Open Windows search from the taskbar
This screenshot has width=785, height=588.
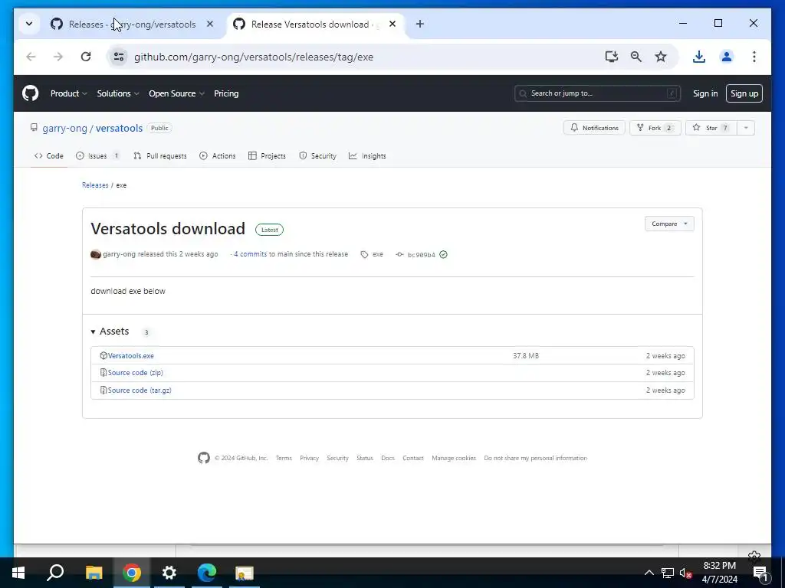[55, 573]
